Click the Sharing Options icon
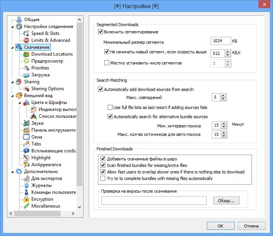Image resolution: width=273 pixels, height=236 pixels. pos(26,89)
